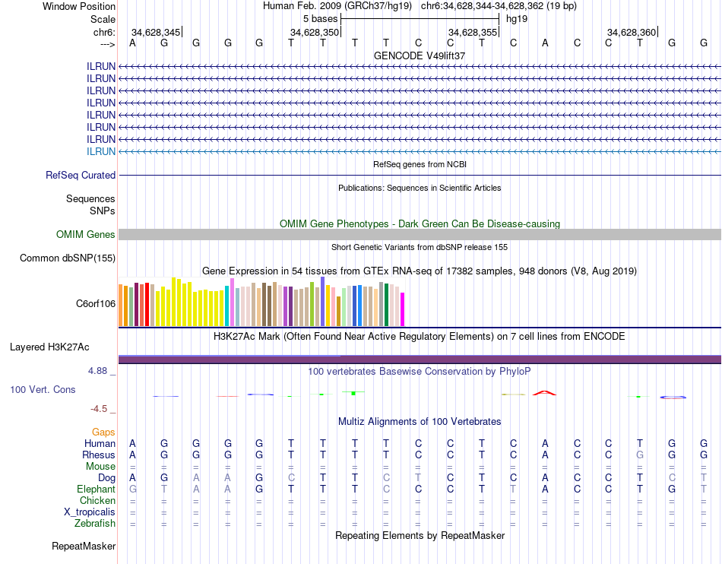The width and height of the screenshot is (722, 564).
Task: Click the Layered H3K27Ac label
Action: (49, 347)
